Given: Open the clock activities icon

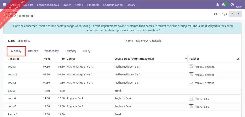Looking at the screenshot, I should (x=232, y=5).
